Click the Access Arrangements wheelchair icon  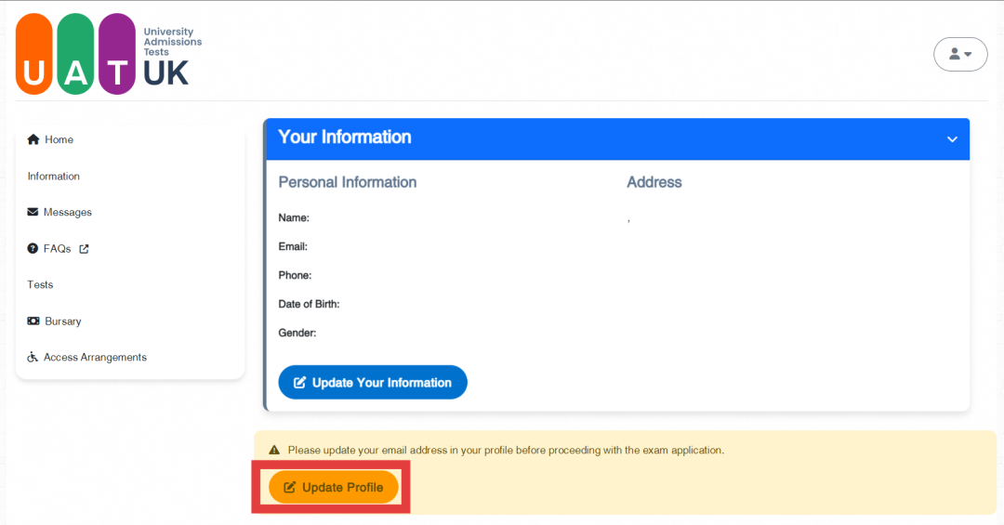[33, 357]
